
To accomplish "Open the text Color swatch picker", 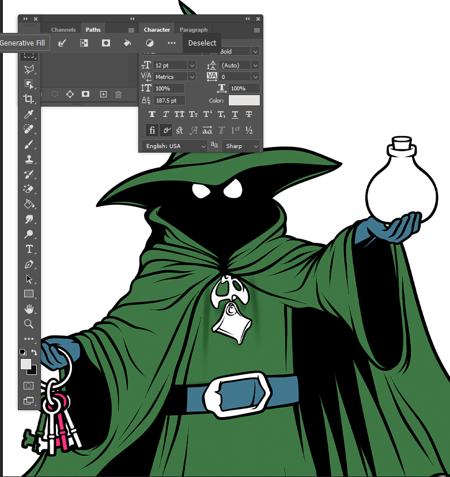I will click(x=244, y=100).
